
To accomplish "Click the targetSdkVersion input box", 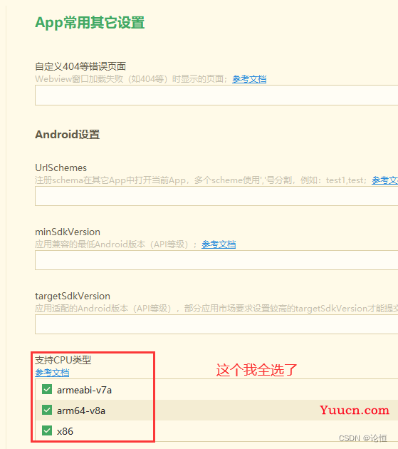I will pos(216,324).
